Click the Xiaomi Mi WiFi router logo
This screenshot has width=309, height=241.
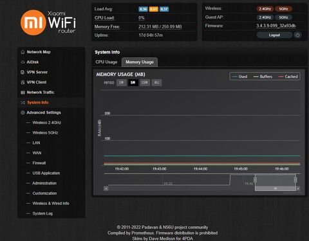[x=48, y=22]
